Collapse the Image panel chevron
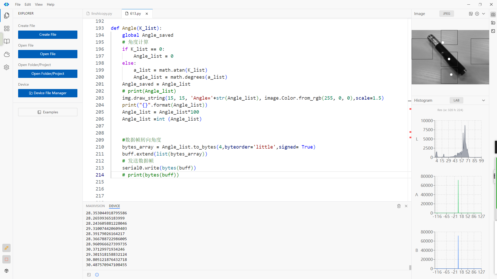497x279 pixels. [484, 14]
